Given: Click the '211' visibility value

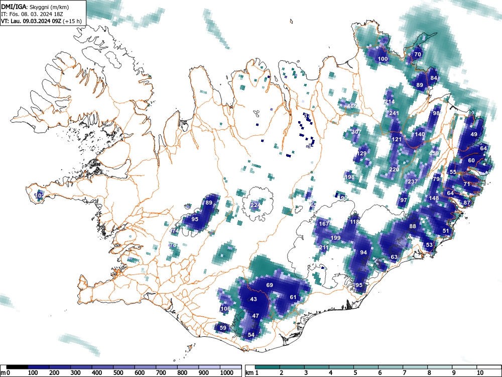Looking at the screenshot, I should pyautogui.click(x=324, y=247).
